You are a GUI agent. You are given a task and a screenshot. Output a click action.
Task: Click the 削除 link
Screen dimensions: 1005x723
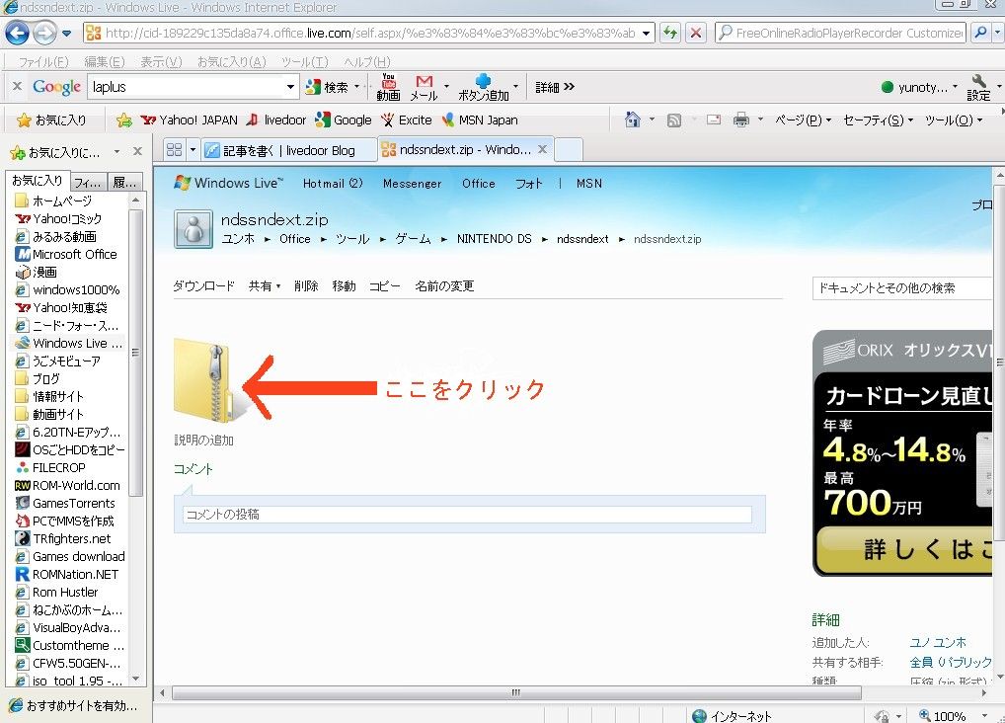point(306,286)
